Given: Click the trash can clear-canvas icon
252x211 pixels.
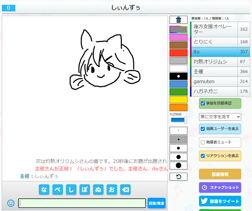Looking at the screenshot, I should point(179,20).
